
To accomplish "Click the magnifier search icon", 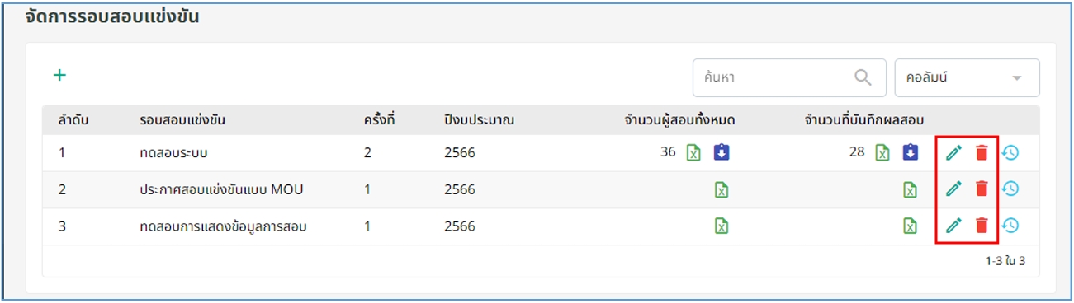I will tap(863, 77).
